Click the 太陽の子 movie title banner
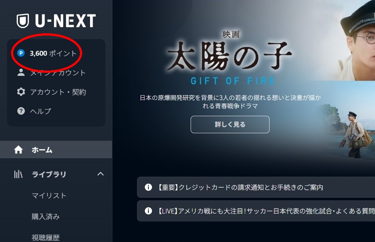 230,56
